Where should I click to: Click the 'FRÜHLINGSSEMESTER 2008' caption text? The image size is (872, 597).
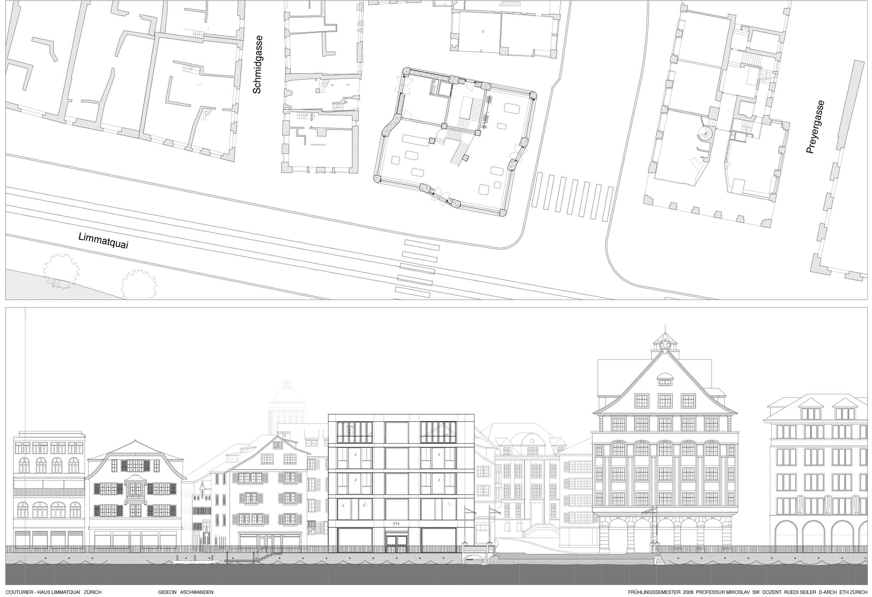click(661, 592)
